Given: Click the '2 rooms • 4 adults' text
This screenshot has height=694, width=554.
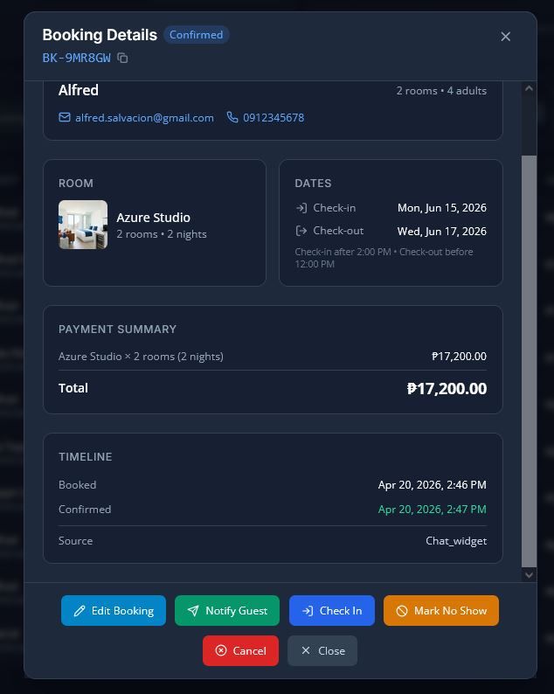Looking at the screenshot, I should tap(441, 91).
